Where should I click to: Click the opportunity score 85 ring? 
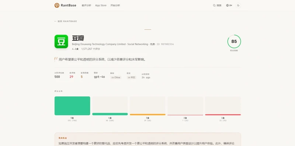tap(234, 42)
